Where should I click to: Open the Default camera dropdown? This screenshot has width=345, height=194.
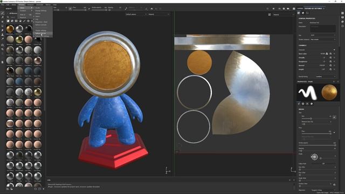coord(136,15)
